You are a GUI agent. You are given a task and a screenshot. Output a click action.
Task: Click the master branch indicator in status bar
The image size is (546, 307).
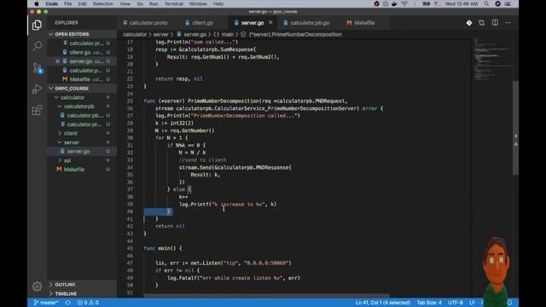click(45, 303)
